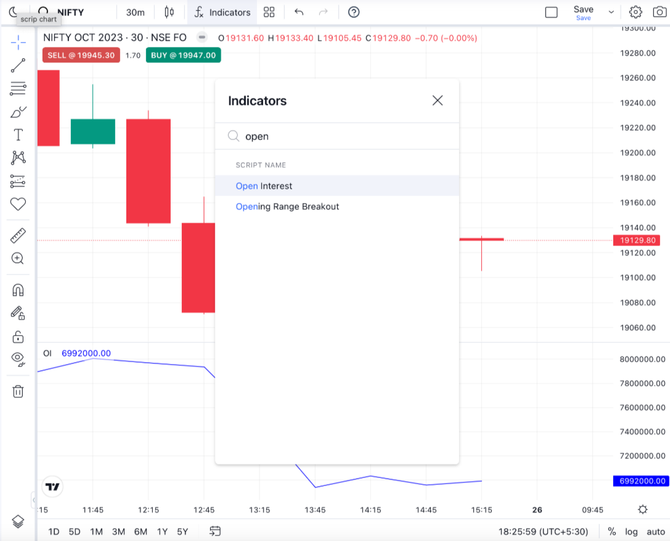Viewport: 670px width, 541px height.
Task: Click the BUY @ 19947.00 button
Action: pos(183,56)
